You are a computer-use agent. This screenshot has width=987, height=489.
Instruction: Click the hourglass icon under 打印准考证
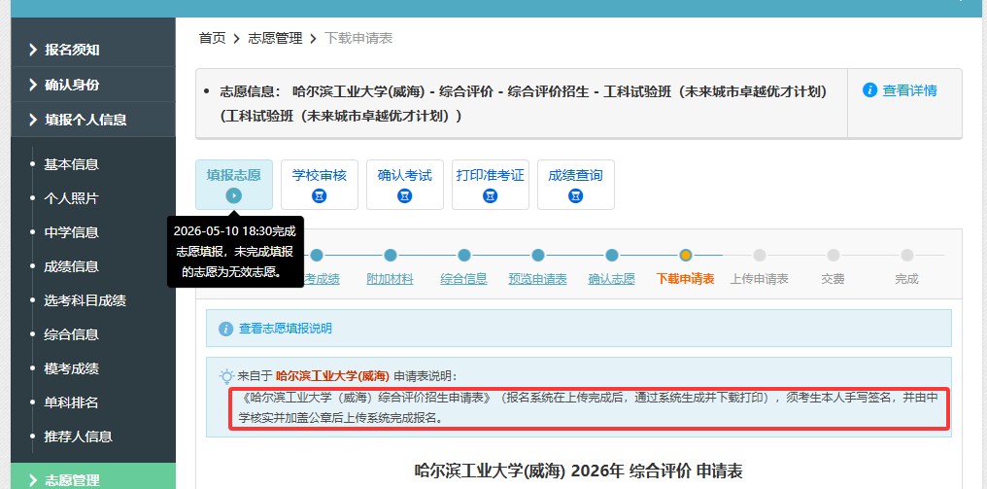click(x=491, y=196)
